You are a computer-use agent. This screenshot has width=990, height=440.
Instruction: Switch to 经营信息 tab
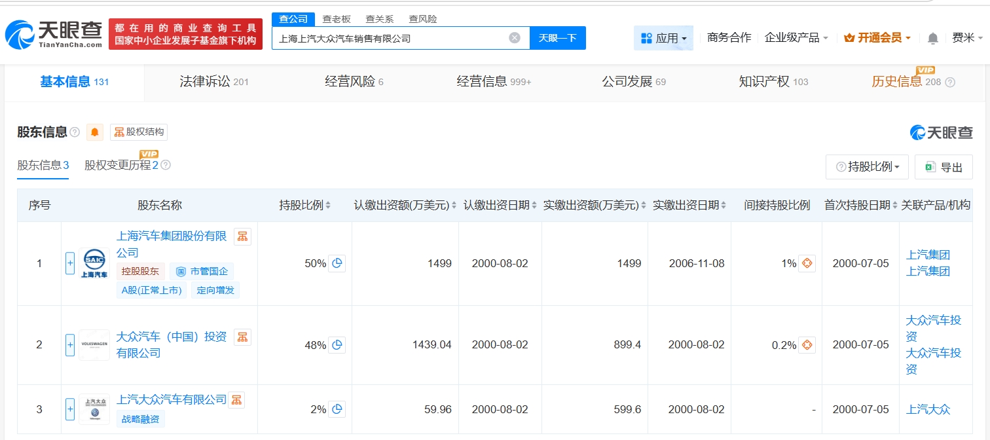494,82
